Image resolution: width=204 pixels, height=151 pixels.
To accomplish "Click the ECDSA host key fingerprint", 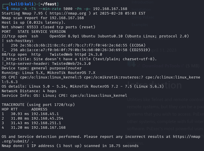I will [74, 45].
